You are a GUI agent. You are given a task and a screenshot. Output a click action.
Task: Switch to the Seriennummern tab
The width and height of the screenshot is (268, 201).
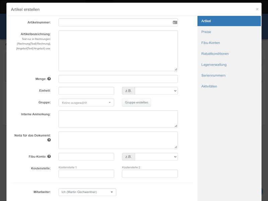tap(213, 75)
